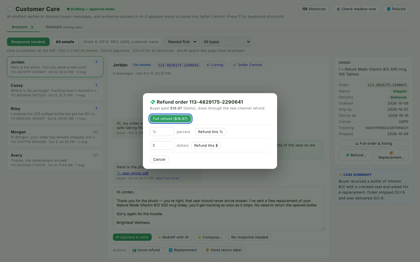Image resolution: width=420 pixels, height=262 pixels.
Task: Focus the order search field
Action: click(x=121, y=42)
